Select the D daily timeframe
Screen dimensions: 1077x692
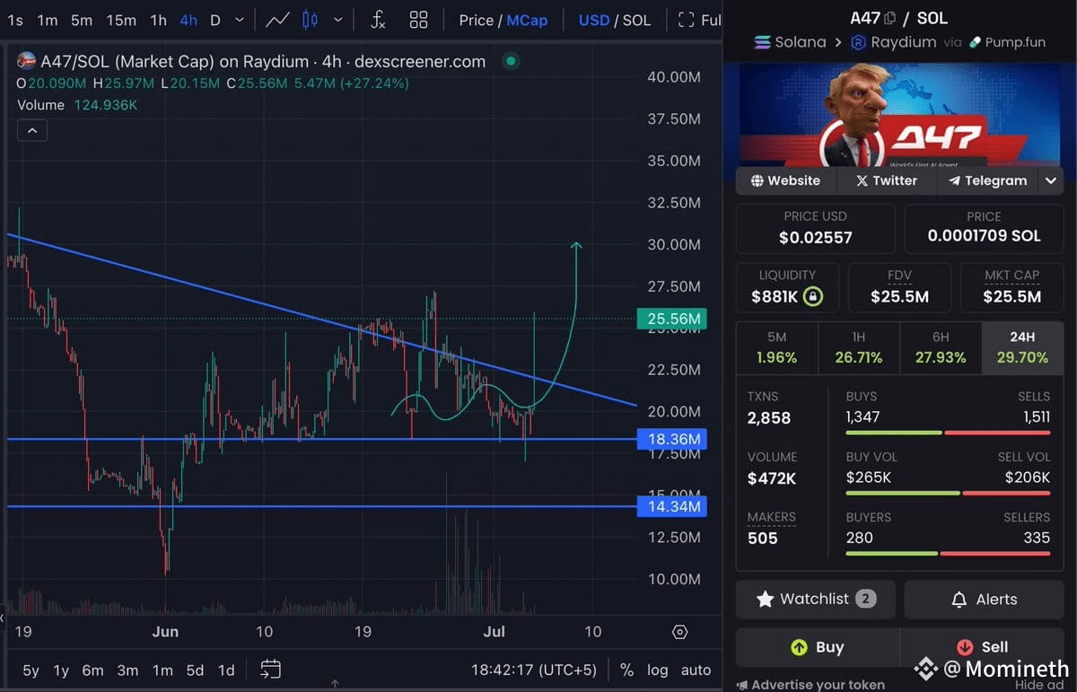(215, 20)
